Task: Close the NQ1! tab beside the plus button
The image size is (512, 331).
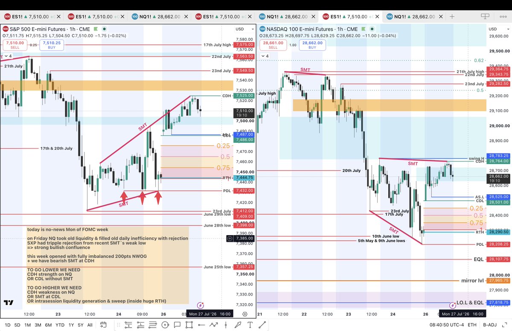Action: (x=440, y=17)
